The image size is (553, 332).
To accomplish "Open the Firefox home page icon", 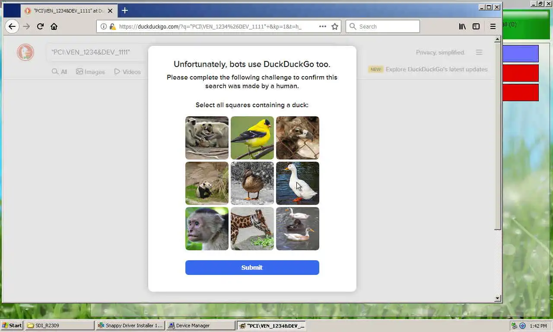I will pos(54,26).
